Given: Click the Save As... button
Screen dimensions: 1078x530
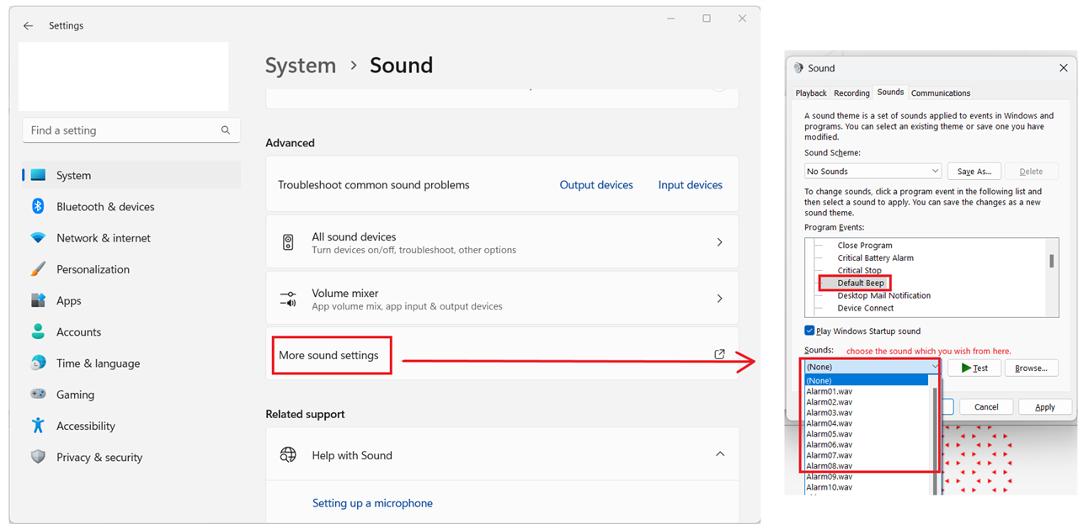Looking at the screenshot, I should [x=974, y=171].
